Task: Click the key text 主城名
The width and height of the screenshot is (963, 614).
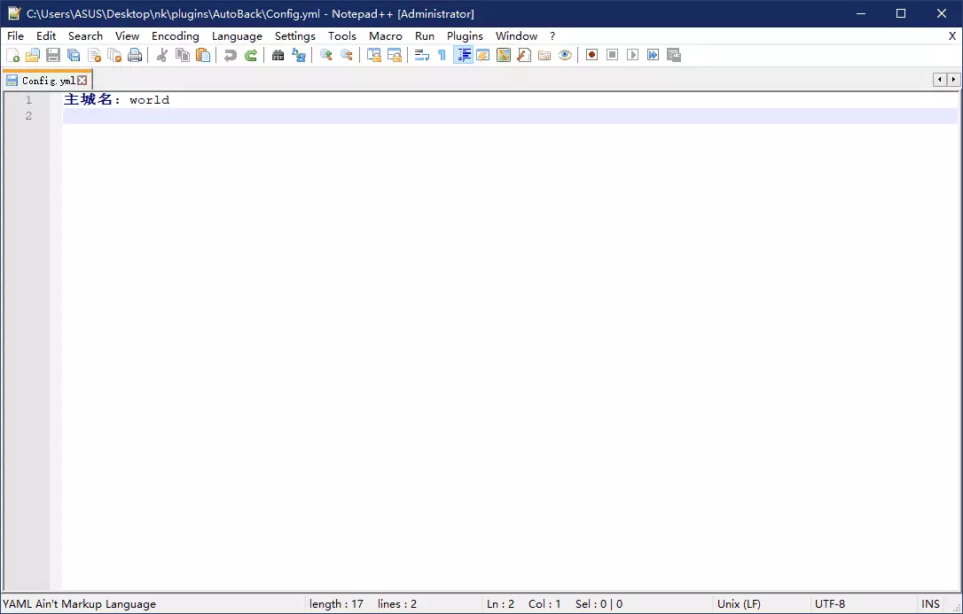Action: (89, 99)
